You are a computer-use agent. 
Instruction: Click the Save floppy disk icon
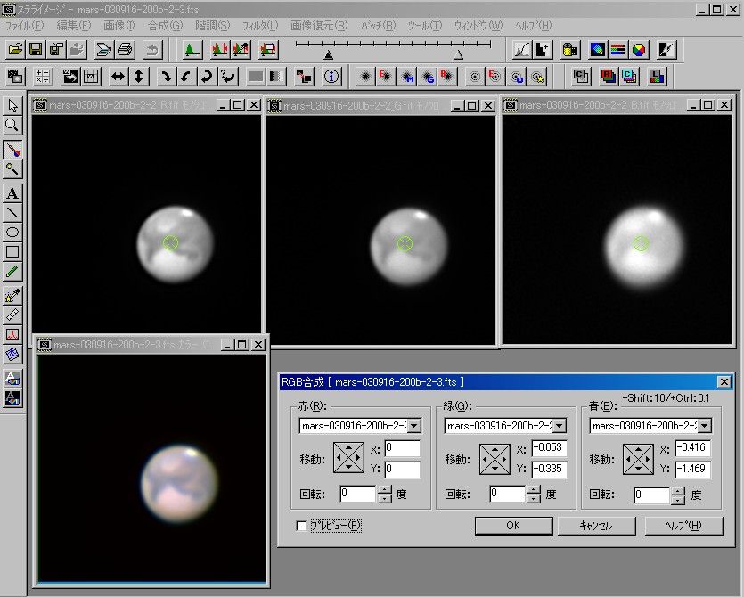tap(36, 49)
